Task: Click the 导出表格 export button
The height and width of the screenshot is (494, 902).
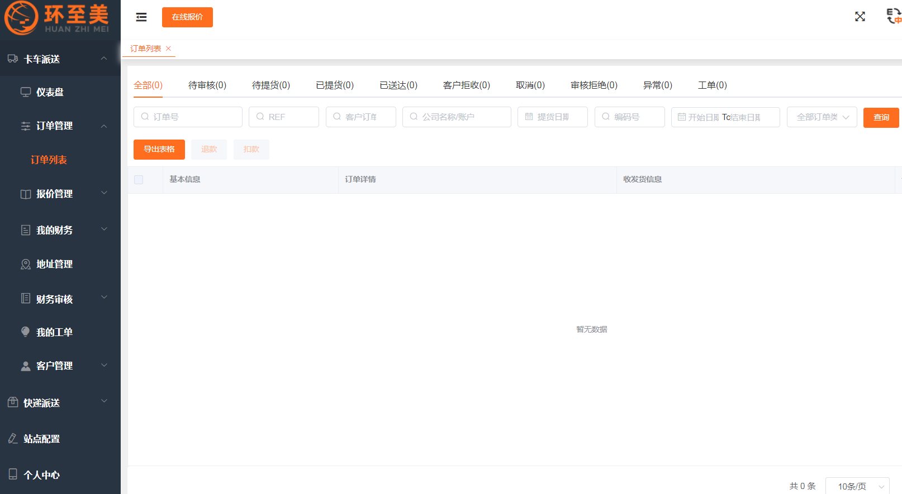Action: [x=159, y=150]
